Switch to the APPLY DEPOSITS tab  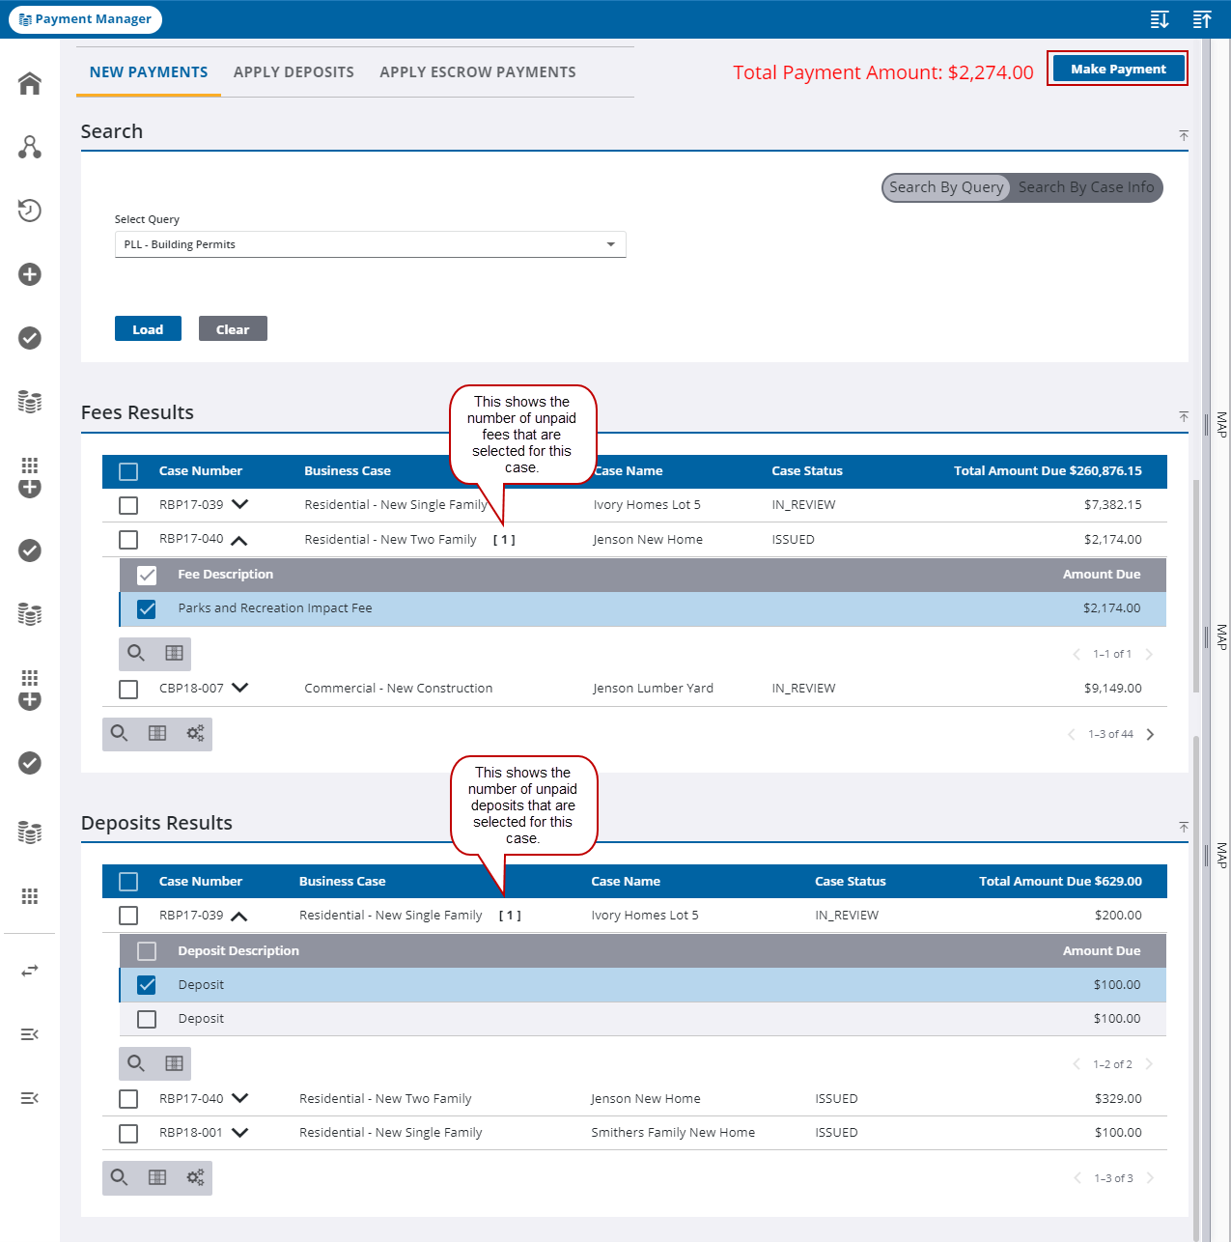[294, 71]
